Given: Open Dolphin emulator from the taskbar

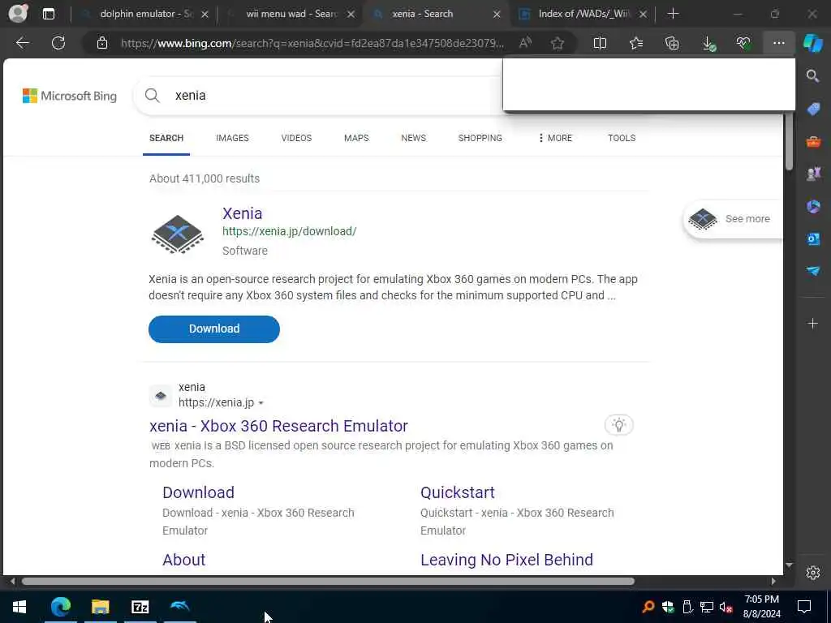Looking at the screenshot, I should [x=180, y=607].
